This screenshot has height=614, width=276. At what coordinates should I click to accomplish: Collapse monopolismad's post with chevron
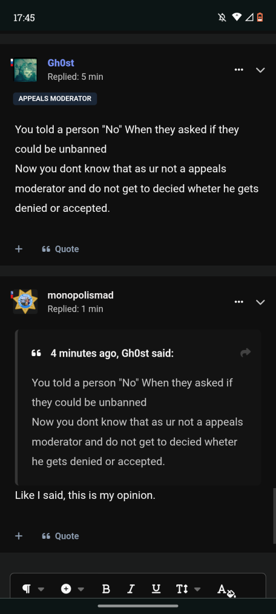tap(260, 302)
